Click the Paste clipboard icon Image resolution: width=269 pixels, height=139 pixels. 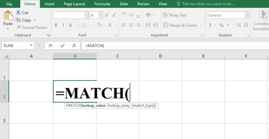point(8,16)
